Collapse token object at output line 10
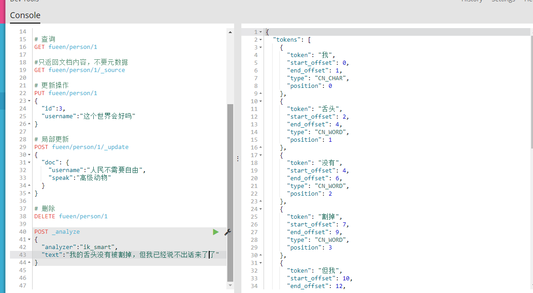Image resolution: width=533 pixels, height=293 pixels. (261, 101)
